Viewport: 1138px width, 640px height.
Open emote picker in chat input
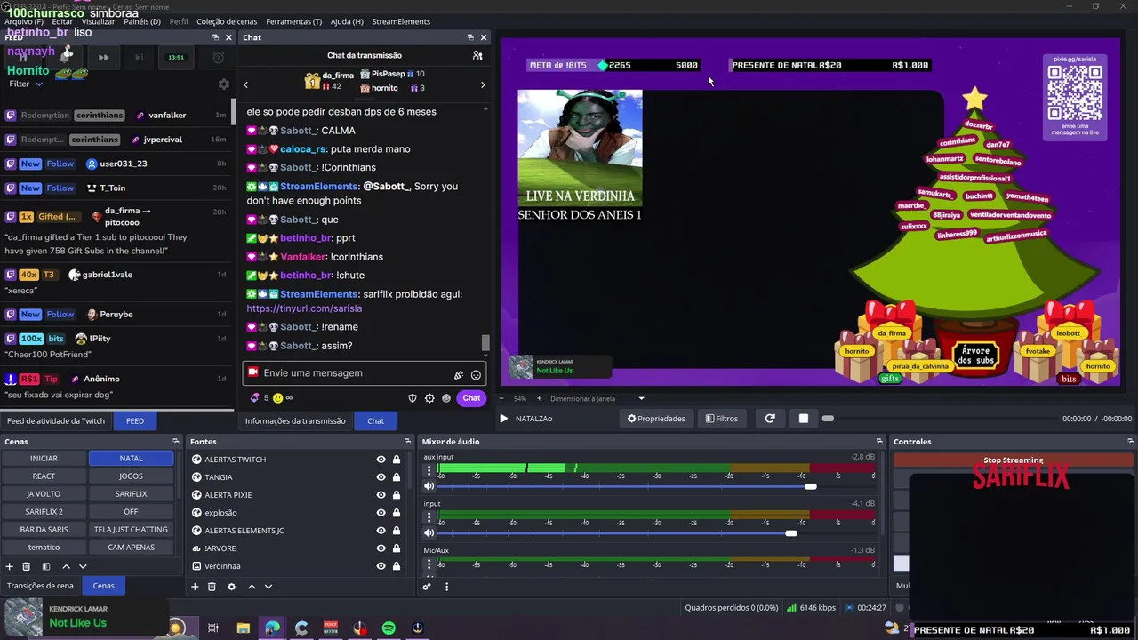click(476, 375)
